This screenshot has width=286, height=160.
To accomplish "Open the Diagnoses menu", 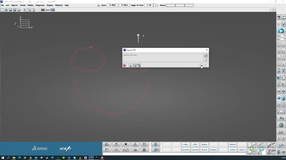I will point(40,5).
